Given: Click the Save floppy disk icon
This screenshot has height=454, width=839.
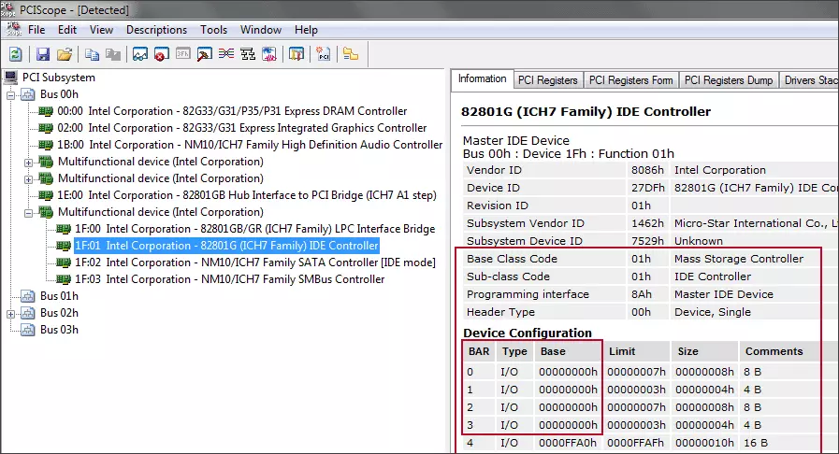Looking at the screenshot, I should [x=43, y=54].
